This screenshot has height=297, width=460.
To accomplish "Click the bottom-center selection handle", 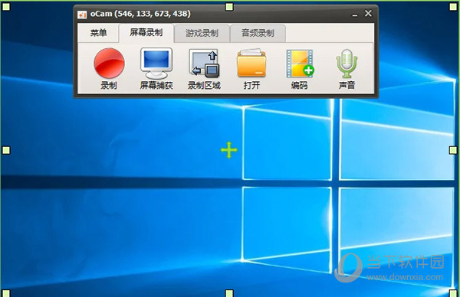I will pos(229,293).
